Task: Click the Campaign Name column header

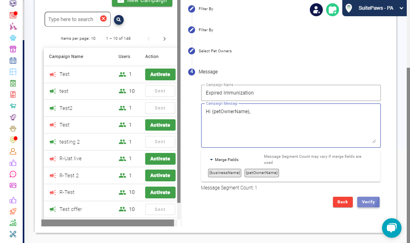Action: (x=66, y=56)
